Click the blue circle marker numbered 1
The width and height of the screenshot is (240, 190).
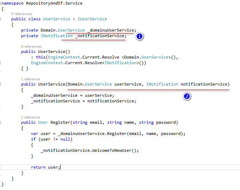point(140,36)
